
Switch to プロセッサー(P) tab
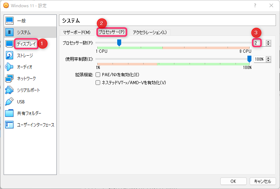click(112, 32)
